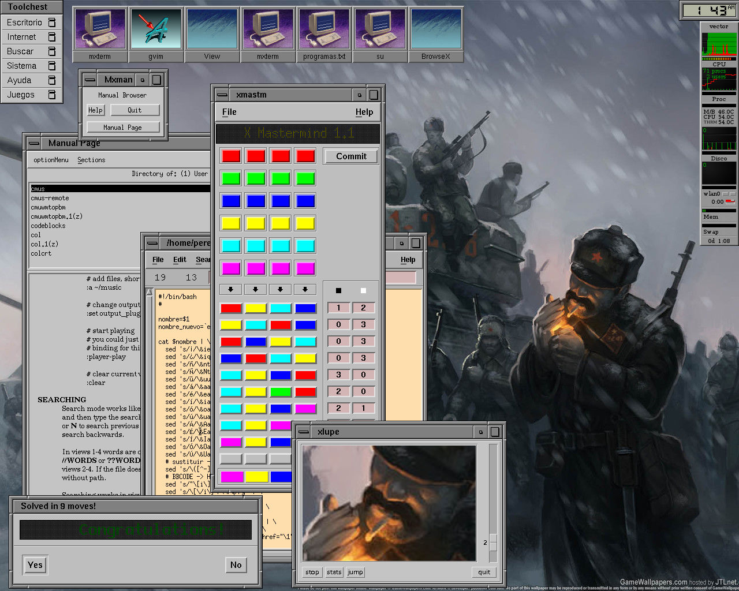Open the Juegos menu in Toolchest
This screenshot has height=591, width=739.
[x=32, y=95]
